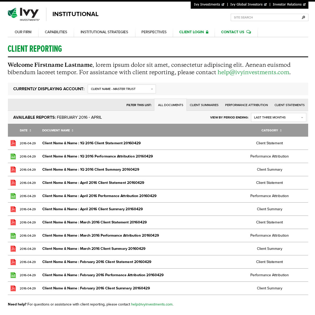
Task: Open March 2016 Performance Attribution 20160429 document
Action: (x=100, y=236)
